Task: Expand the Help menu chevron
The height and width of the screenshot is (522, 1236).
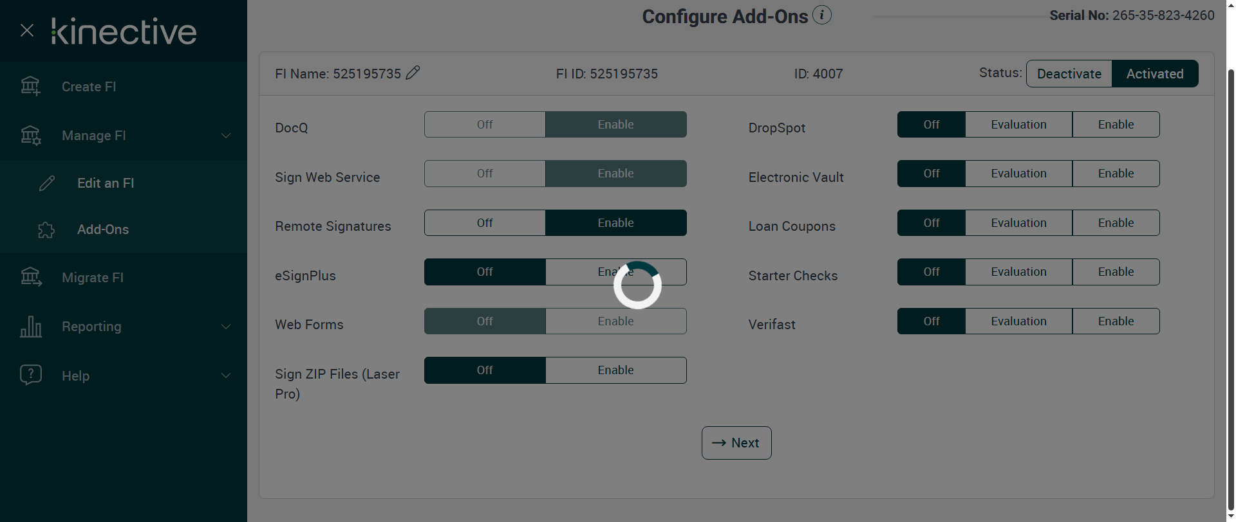Action: coord(226,375)
